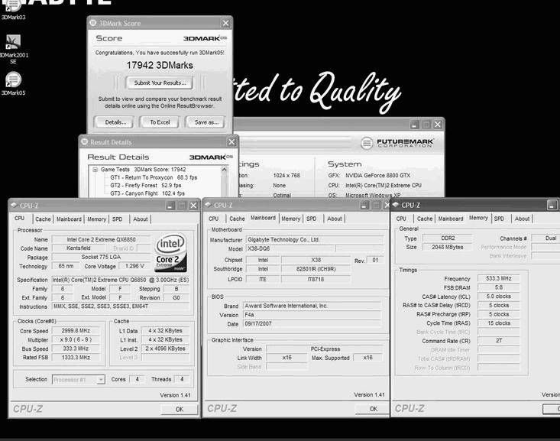Click the Intel Core 2 Extreme logo
Image resolution: width=560 pixels, height=441 pixels.
[x=170, y=253]
